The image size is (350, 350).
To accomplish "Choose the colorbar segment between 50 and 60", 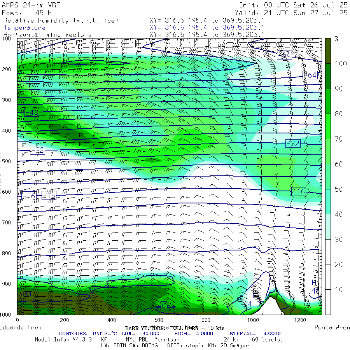I will [x=328, y=177].
